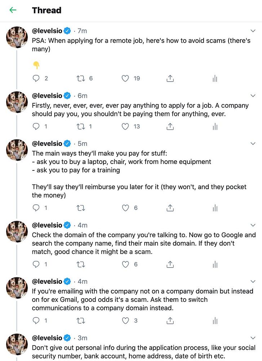Reply to the PSA remote job tweet
The height and width of the screenshot is (361, 262).
point(36,78)
